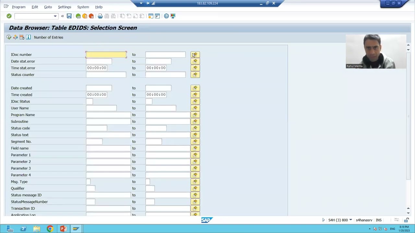Open PowerPoint from the taskbar
Viewport: 415px width, 233px height.
pos(63,229)
